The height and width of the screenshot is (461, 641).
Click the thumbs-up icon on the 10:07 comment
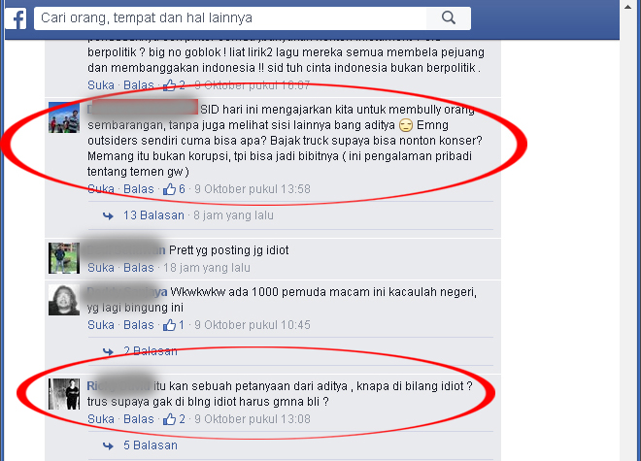pos(169,85)
